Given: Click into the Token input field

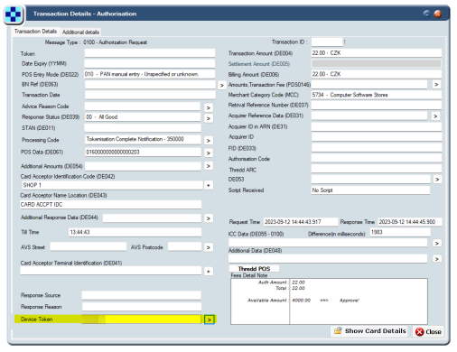Looking at the screenshot, I should [150, 53].
